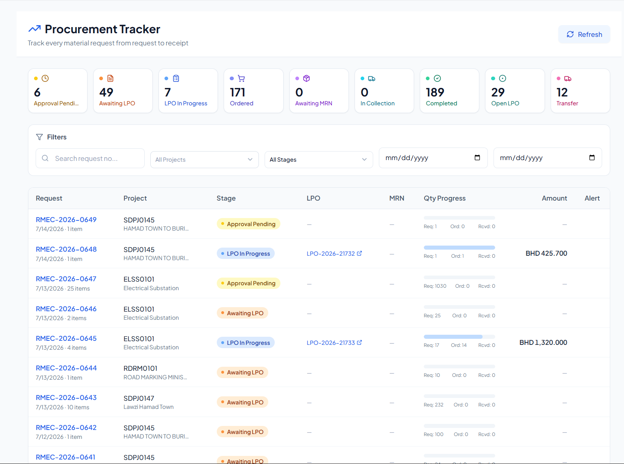This screenshot has width=624, height=464.
Task: Expand the All Projects dropdown
Action: (x=204, y=160)
